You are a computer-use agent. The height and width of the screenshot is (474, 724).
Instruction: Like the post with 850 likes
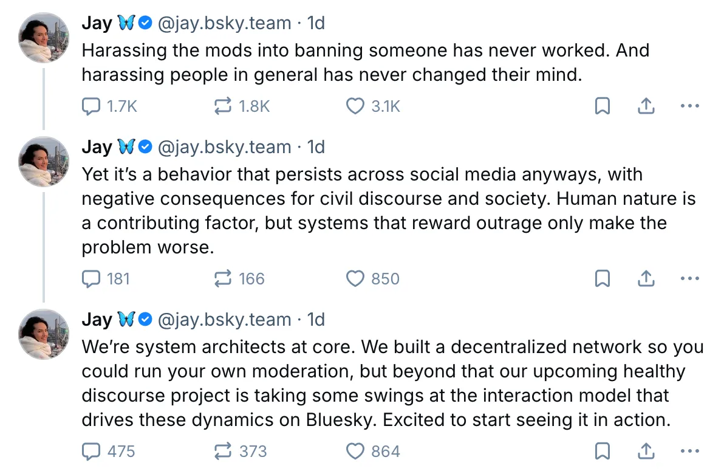(x=355, y=279)
